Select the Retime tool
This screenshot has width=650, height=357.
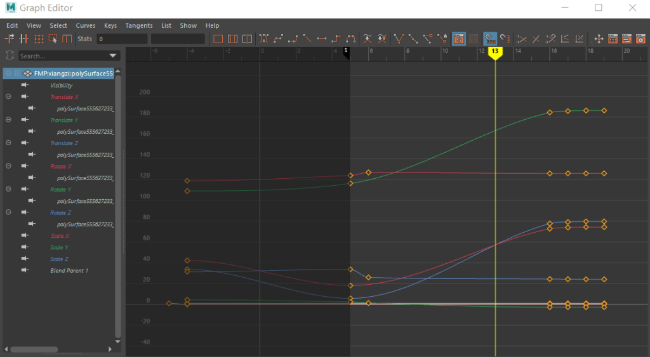tap(67, 39)
